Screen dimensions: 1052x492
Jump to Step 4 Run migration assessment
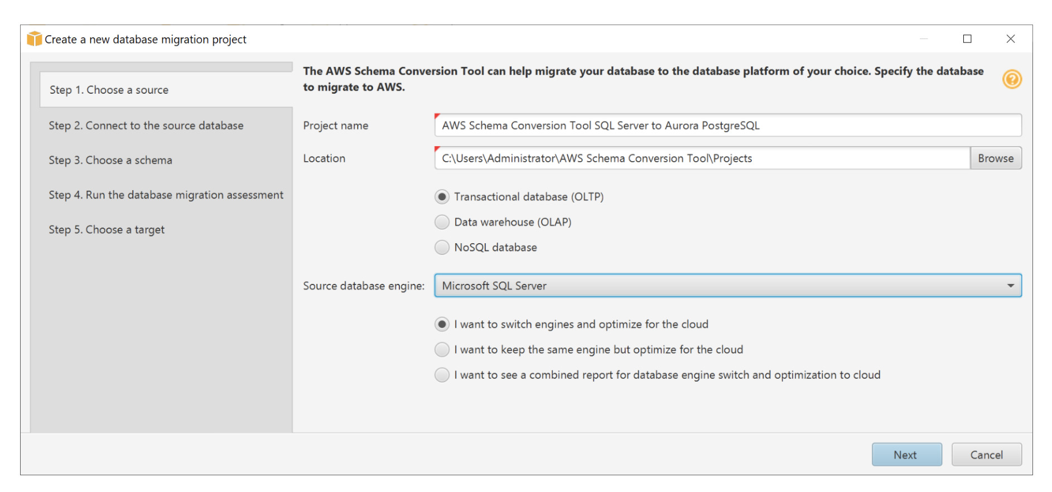166,195
